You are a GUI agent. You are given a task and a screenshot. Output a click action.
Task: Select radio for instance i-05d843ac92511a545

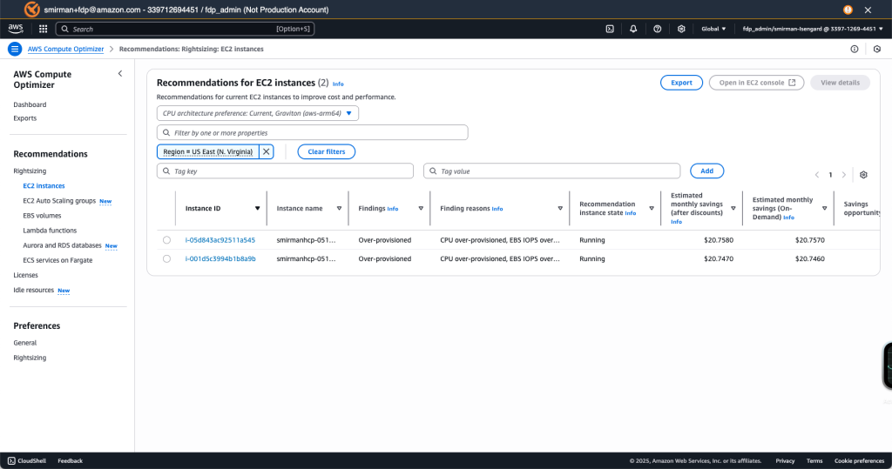[166, 240]
